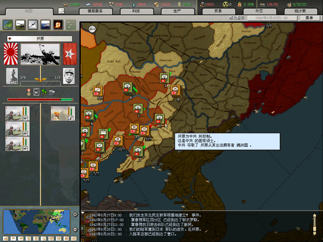Click log entry 八路军总部已经到达了营口
The width and height of the screenshot is (323, 242).
133,234
